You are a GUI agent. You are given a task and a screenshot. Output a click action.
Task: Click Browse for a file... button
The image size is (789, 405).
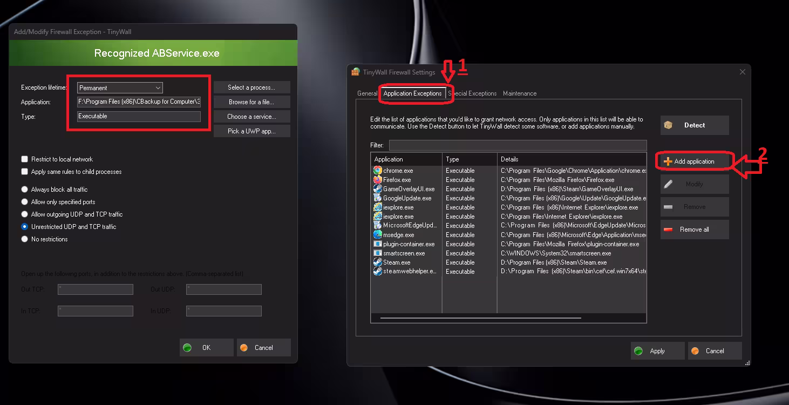pos(251,102)
